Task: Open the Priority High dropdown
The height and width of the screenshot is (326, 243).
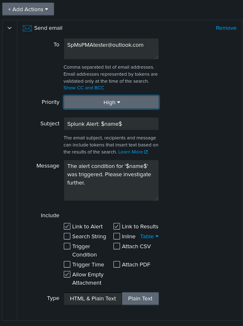Action: click(111, 102)
